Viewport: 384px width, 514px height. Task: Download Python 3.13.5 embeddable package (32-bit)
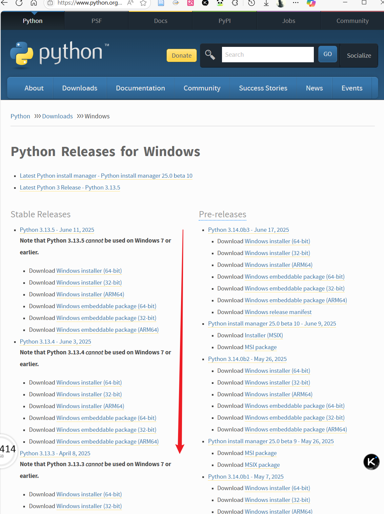pos(106,318)
